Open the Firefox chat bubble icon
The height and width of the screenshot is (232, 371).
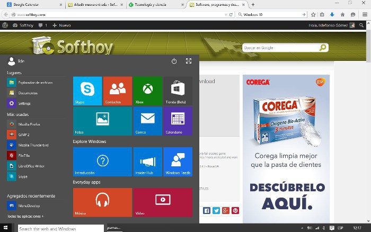click(353, 15)
